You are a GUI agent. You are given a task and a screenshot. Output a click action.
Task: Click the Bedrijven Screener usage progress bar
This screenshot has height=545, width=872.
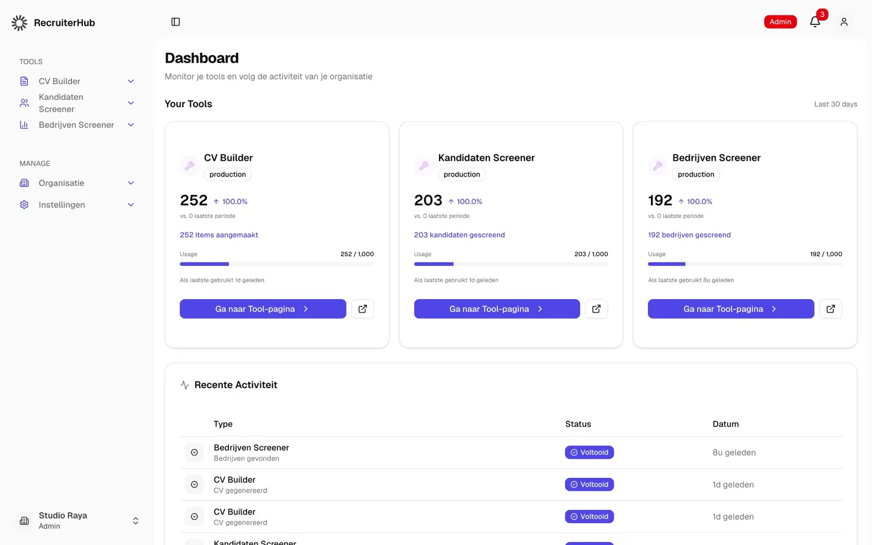pyautogui.click(x=745, y=264)
